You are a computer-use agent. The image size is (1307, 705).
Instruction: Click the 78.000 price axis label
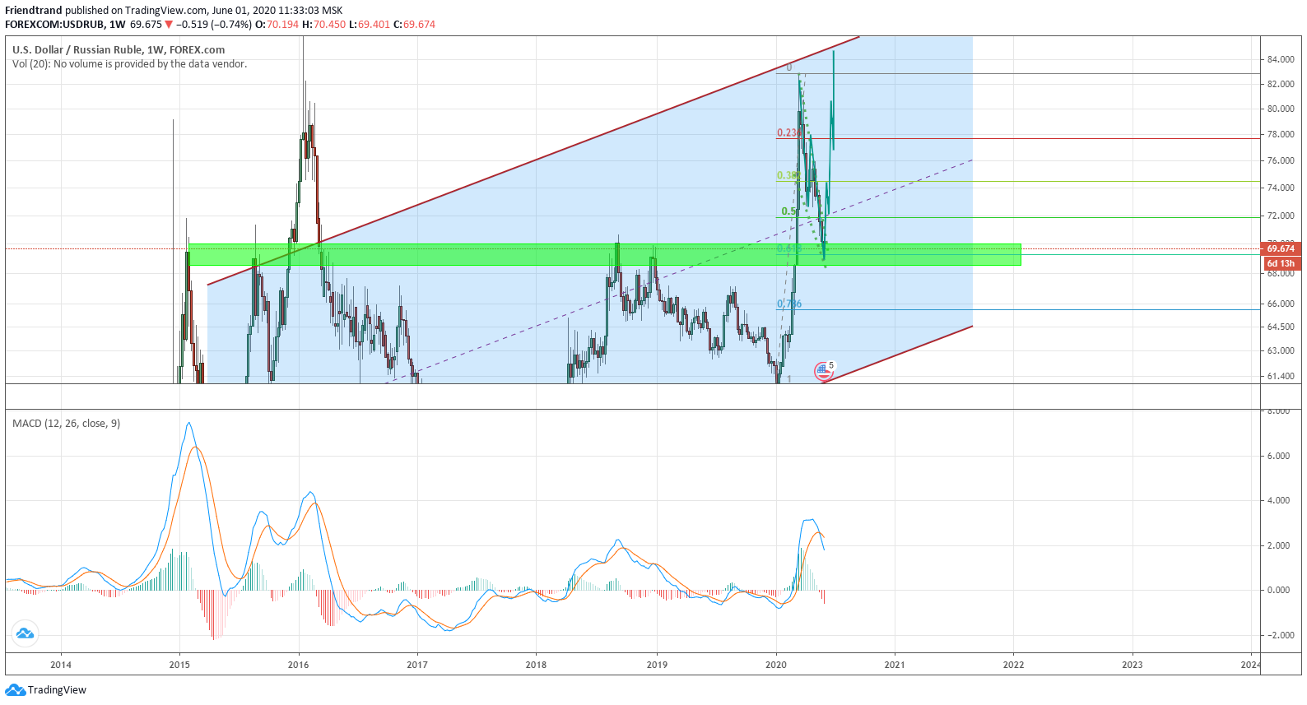tap(1281, 134)
